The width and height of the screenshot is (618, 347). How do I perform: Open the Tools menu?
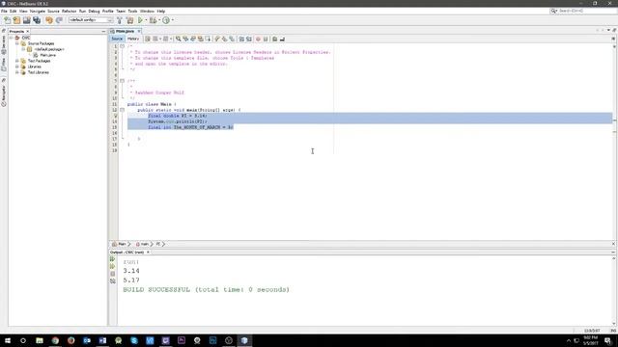132,11
